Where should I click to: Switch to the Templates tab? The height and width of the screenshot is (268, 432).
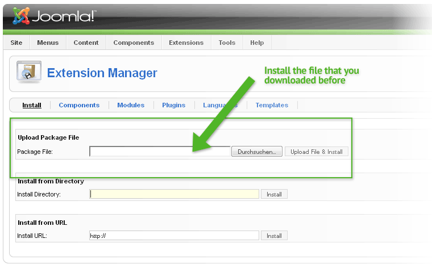click(x=272, y=105)
